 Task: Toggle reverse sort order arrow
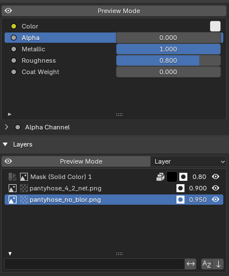point(218,264)
